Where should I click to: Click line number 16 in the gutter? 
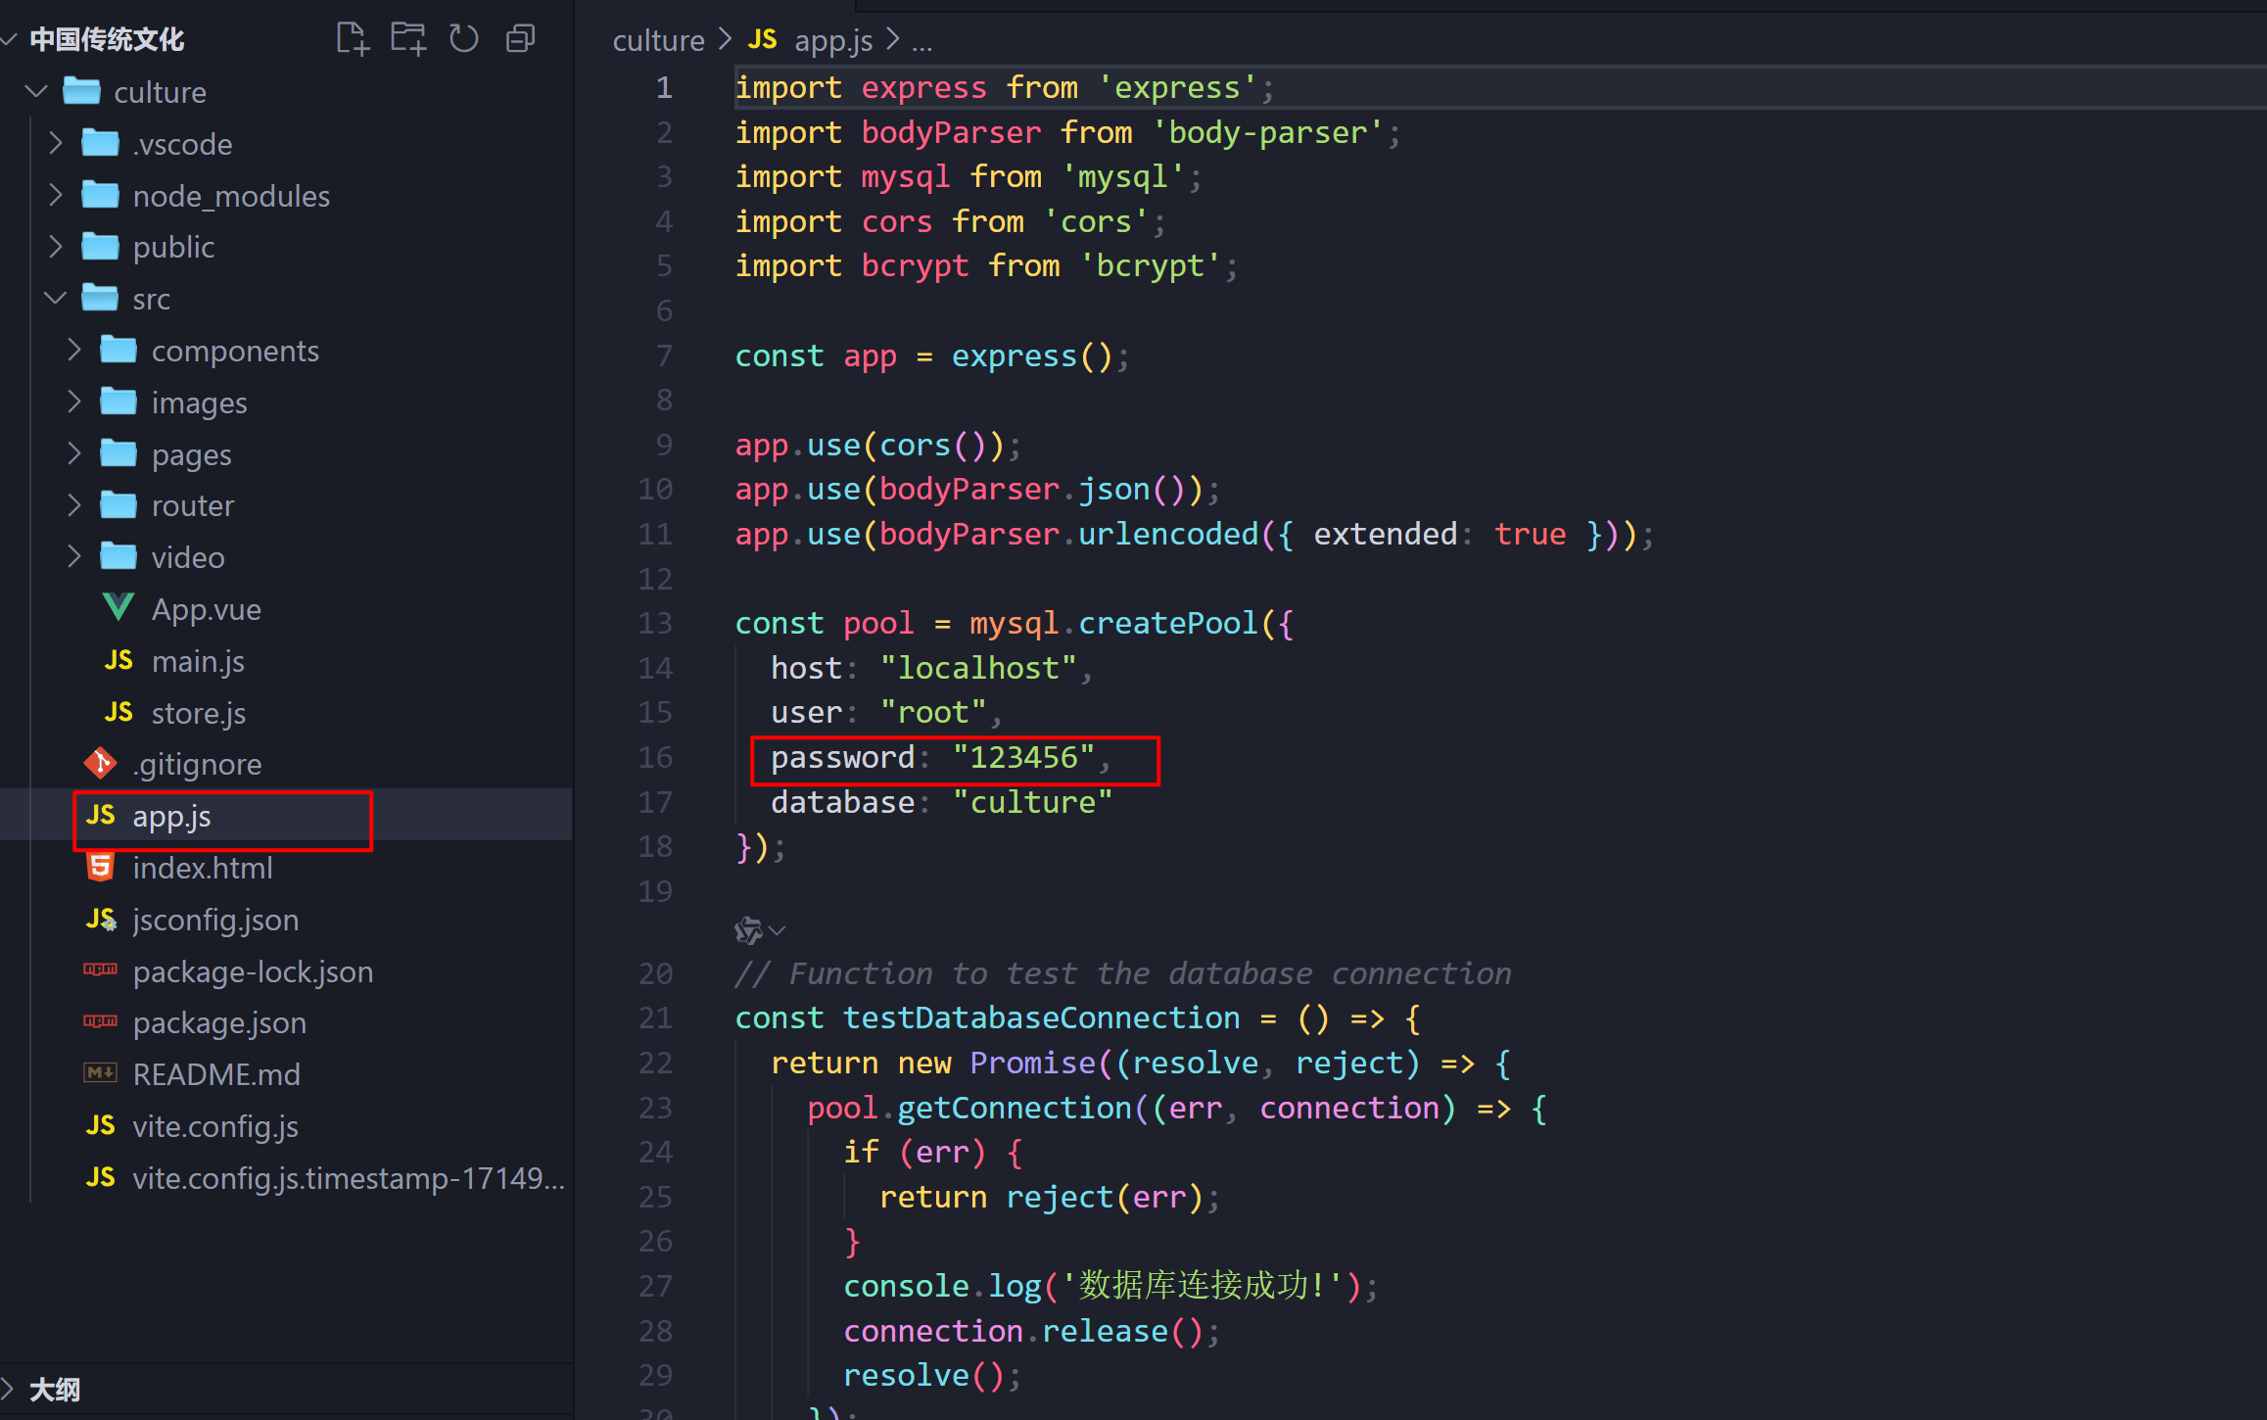pyautogui.click(x=655, y=757)
